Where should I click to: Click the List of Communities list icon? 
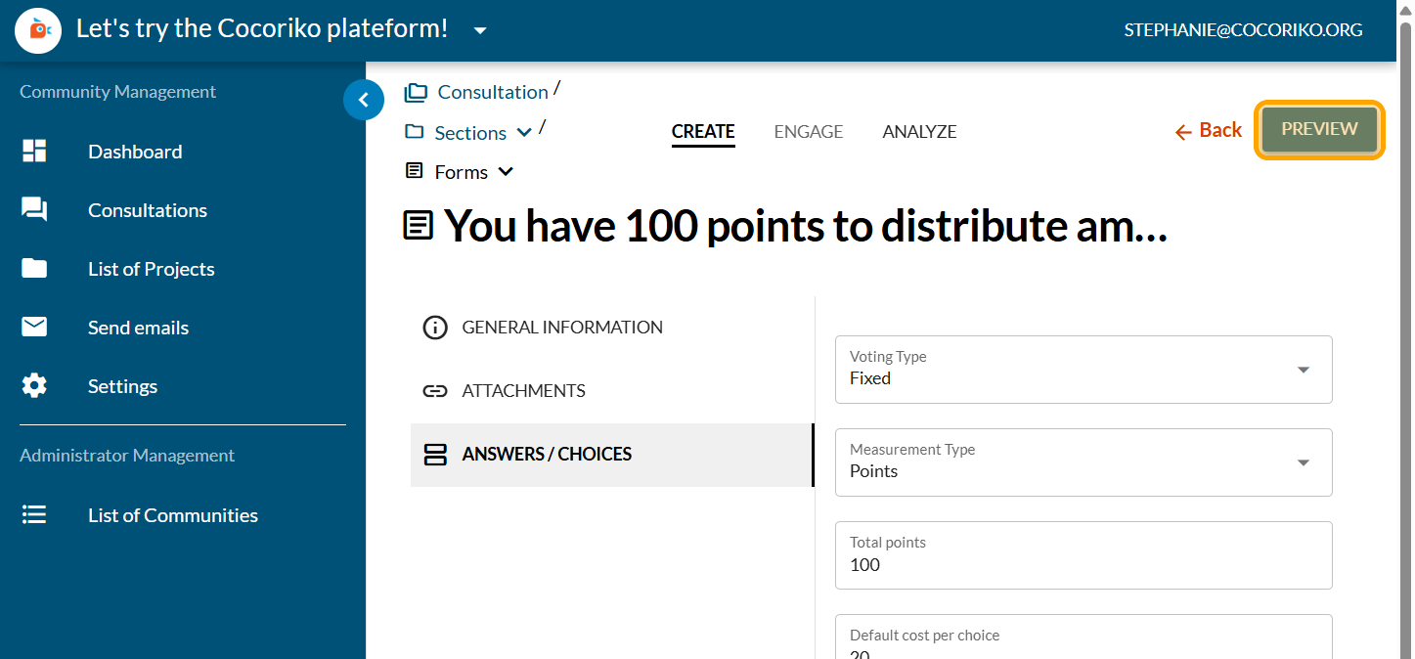(34, 515)
